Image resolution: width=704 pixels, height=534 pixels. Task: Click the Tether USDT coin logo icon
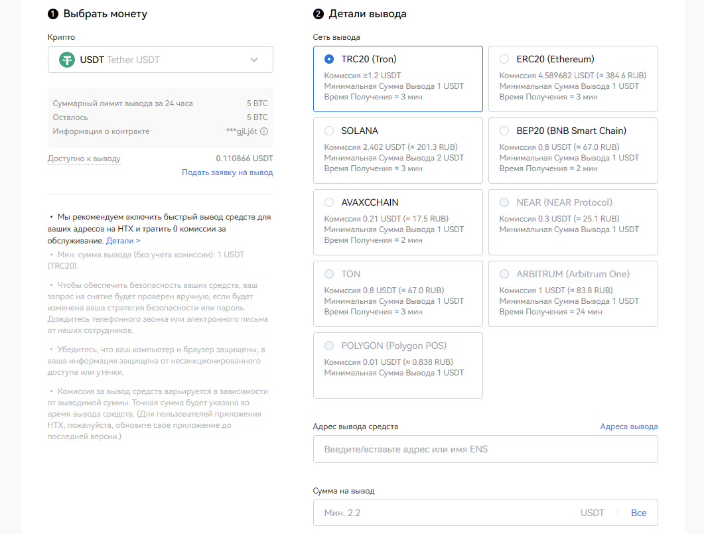coord(67,60)
